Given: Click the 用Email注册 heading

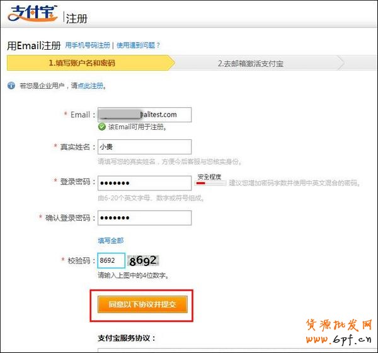Looking at the screenshot, I should click(33, 45).
